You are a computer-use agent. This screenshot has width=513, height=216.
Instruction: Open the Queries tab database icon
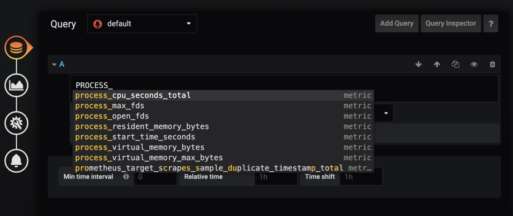(17, 48)
